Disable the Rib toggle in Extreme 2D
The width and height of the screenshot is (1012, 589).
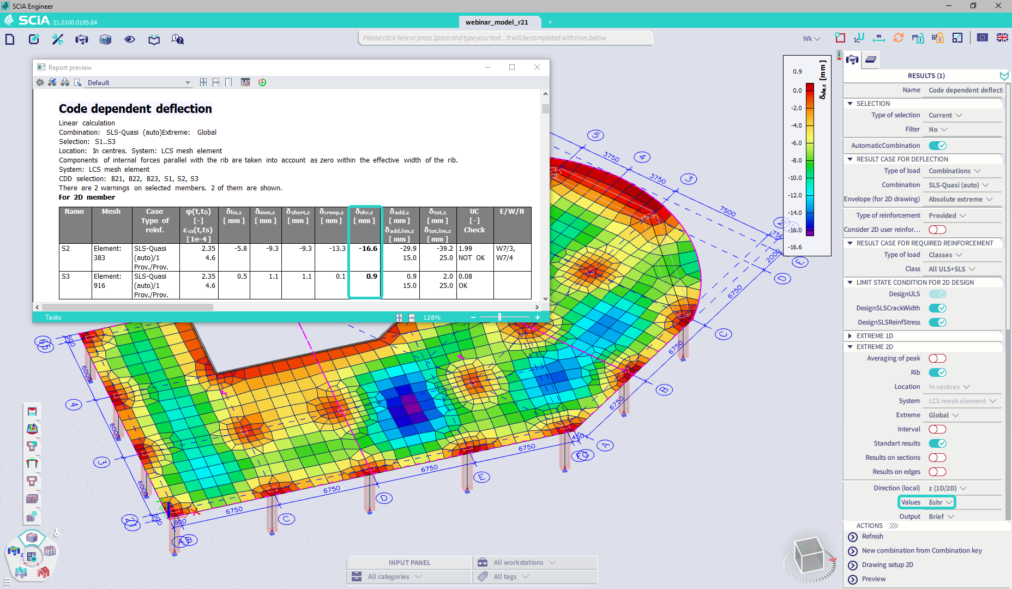[937, 372]
